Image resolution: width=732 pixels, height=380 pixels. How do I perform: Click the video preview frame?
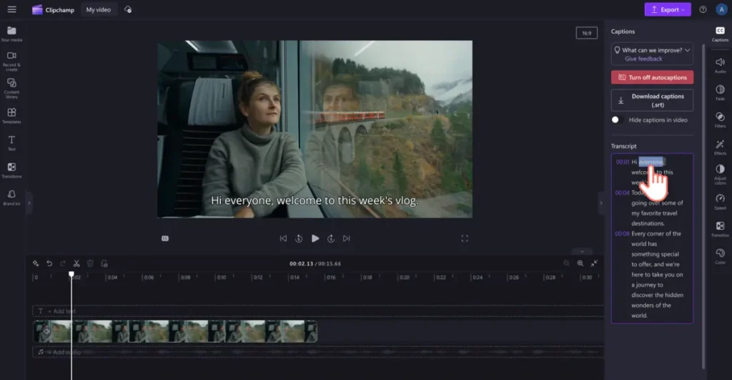pyautogui.click(x=315, y=129)
